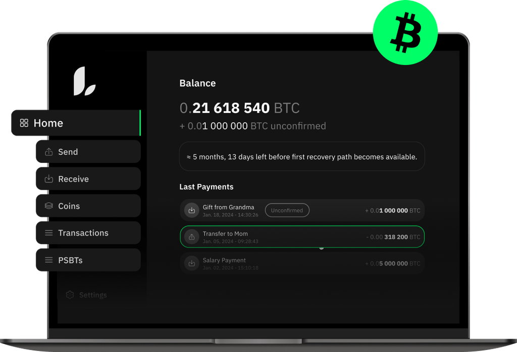Open the Transfer to Mom payment row
This screenshot has width=517, height=352.
pyautogui.click(x=302, y=237)
